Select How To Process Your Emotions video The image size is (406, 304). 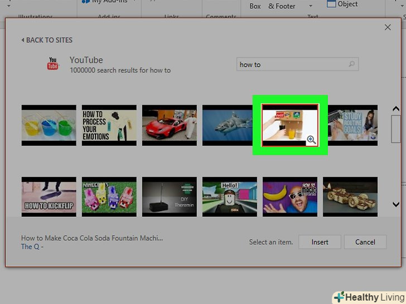109,125
